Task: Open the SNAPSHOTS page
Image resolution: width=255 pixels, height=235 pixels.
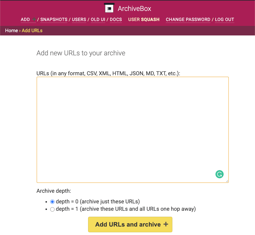Action: [54, 20]
